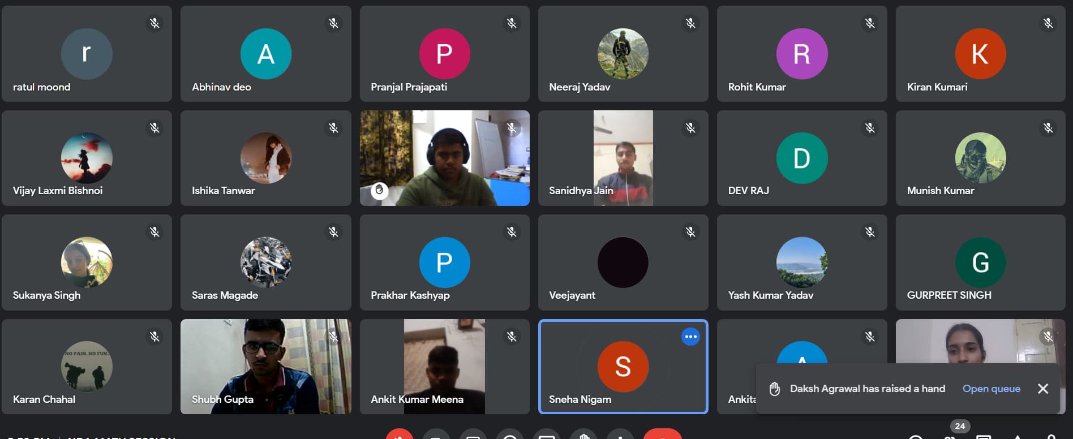The height and width of the screenshot is (439, 1073).
Task: Click muted mic icon on DEV RAJ tile
Action: (870, 128)
